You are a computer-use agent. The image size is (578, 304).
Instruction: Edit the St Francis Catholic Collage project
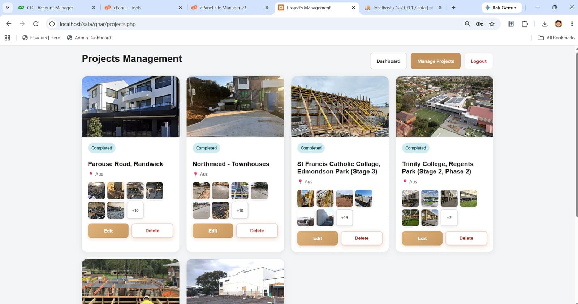(318, 238)
